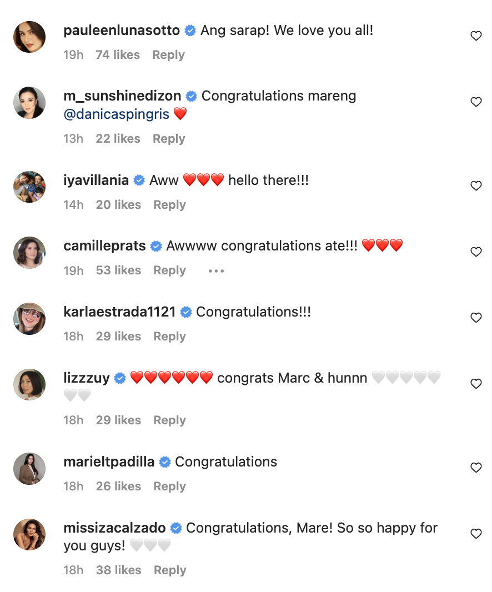Click missizacalzado's profile picture
This screenshot has height=592, width=492.
pyautogui.click(x=29, y=534)
